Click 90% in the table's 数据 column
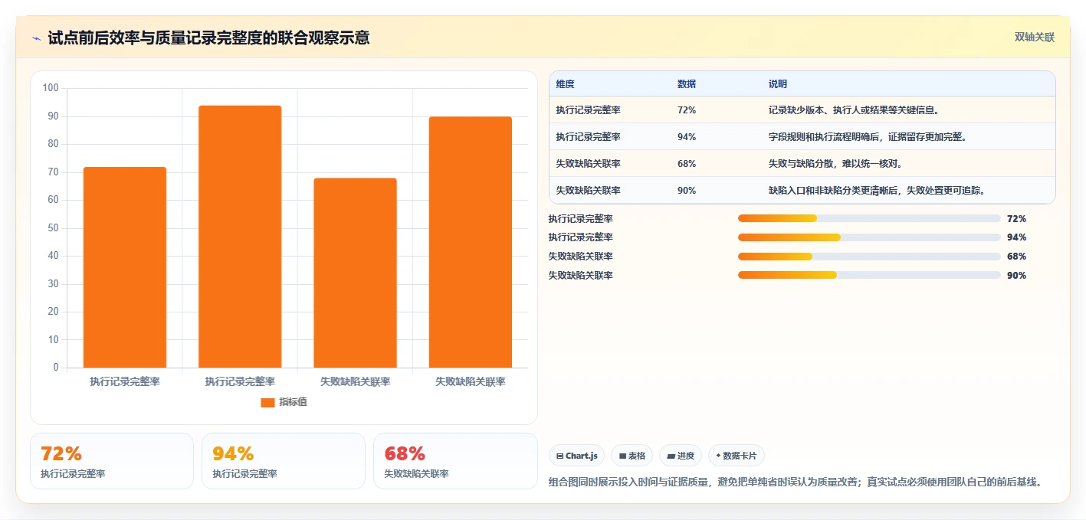Viewport: 1086px width, 520px height. pos(687,191)
